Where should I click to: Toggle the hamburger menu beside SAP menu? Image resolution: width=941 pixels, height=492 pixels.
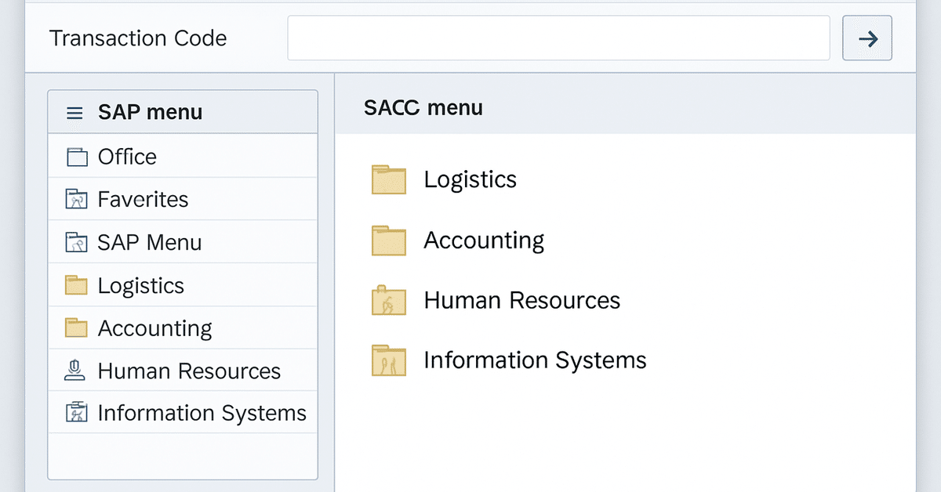pyautogui.click(x=74, y=111)
